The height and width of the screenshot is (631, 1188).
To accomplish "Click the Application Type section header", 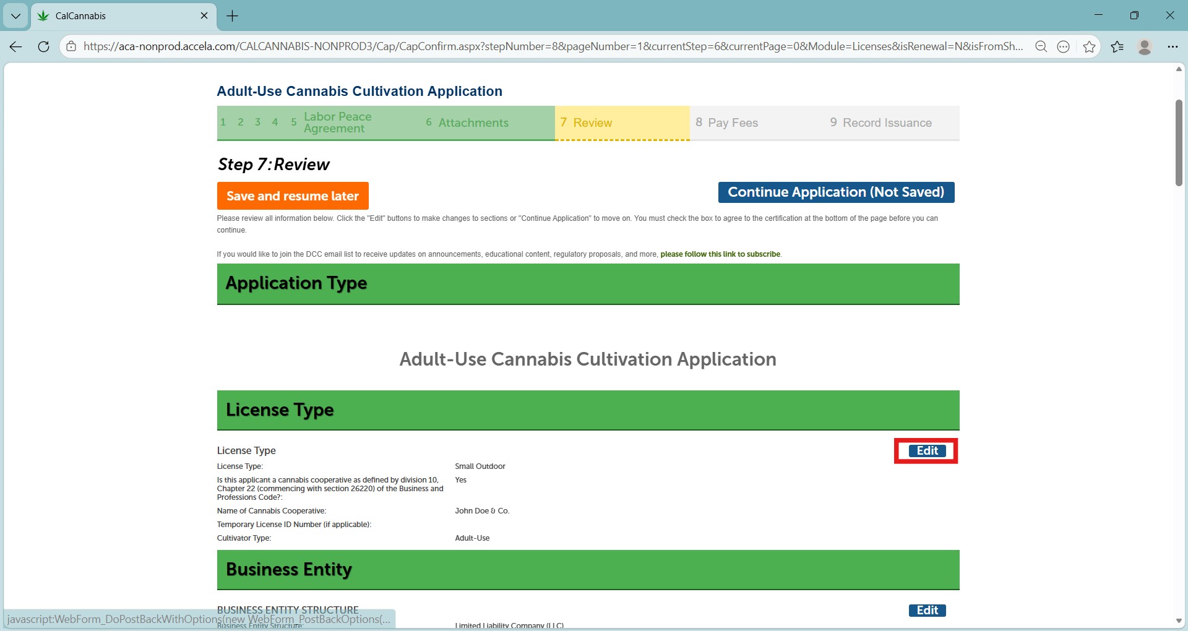I will coord(588,284).
